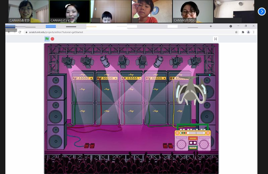Image resolution: width=268 pixels, height=174 pixels.
Task: Open the browser extensions puzzle icon
Action: [243, 32]
